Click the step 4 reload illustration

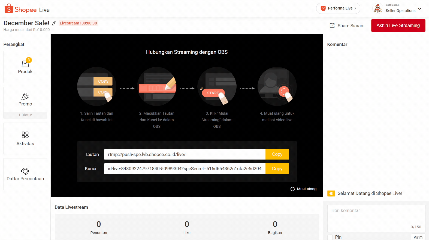point(277,86)
